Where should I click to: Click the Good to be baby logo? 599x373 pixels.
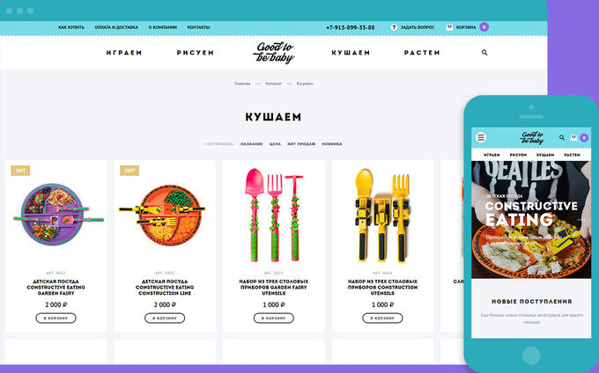click(274, 53)
